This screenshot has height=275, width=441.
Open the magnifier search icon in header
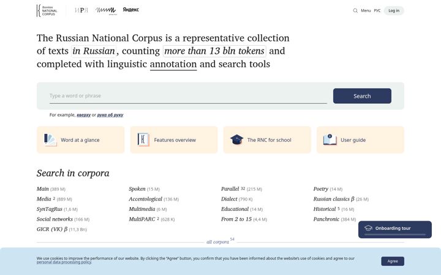point(355,10)
